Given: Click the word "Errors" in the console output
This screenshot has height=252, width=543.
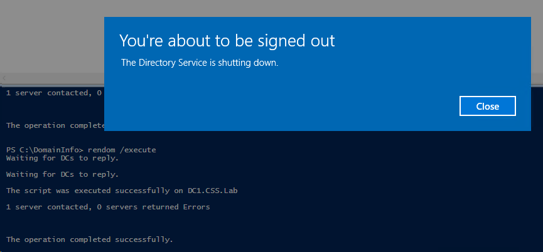Looking at the screenshot, I should [197, 207].
